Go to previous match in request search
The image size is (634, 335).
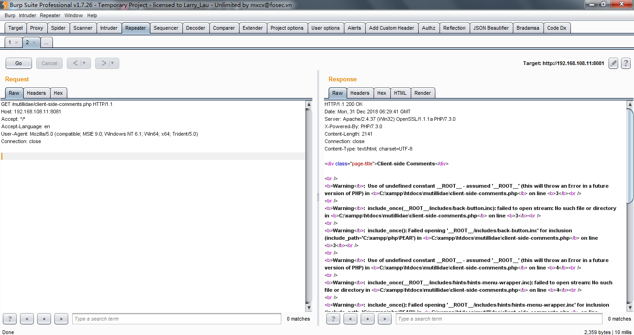pos(27,319)
